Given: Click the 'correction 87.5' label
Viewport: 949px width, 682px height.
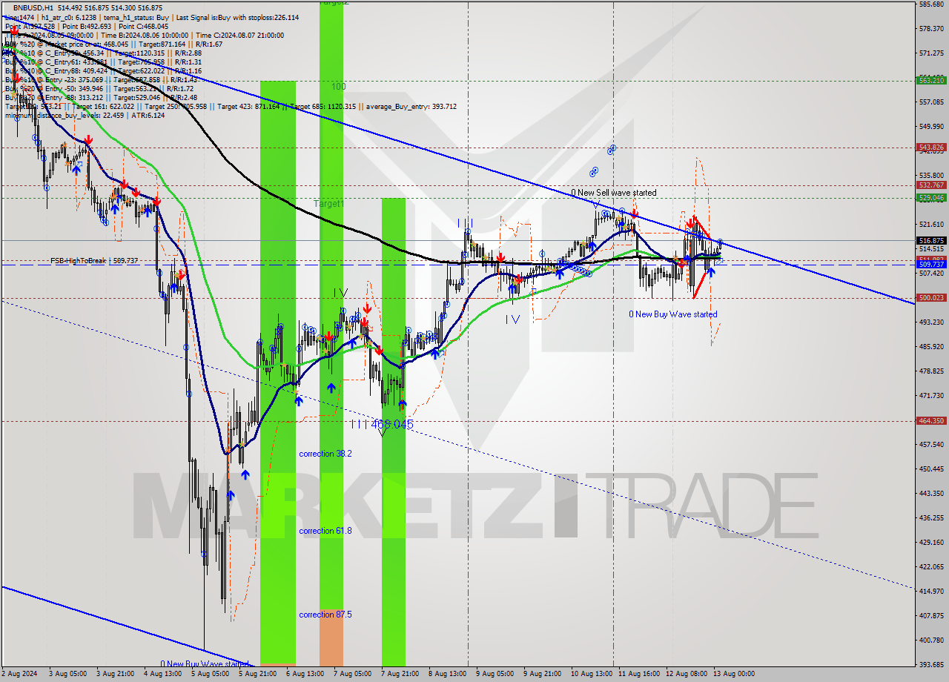Looking at the screenshot, I should pos(325,615).
